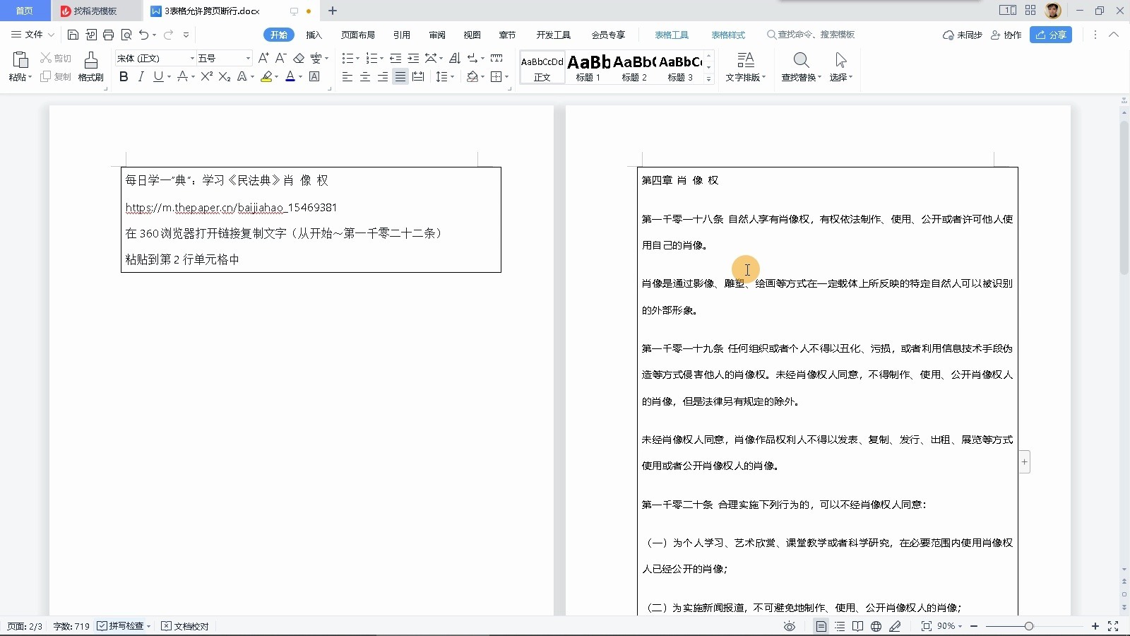Toggle bold formatting
The height and width of the screenshot is (636, 1130).
124,76
